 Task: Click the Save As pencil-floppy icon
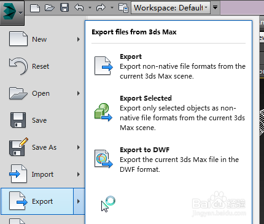click(18, 147)
